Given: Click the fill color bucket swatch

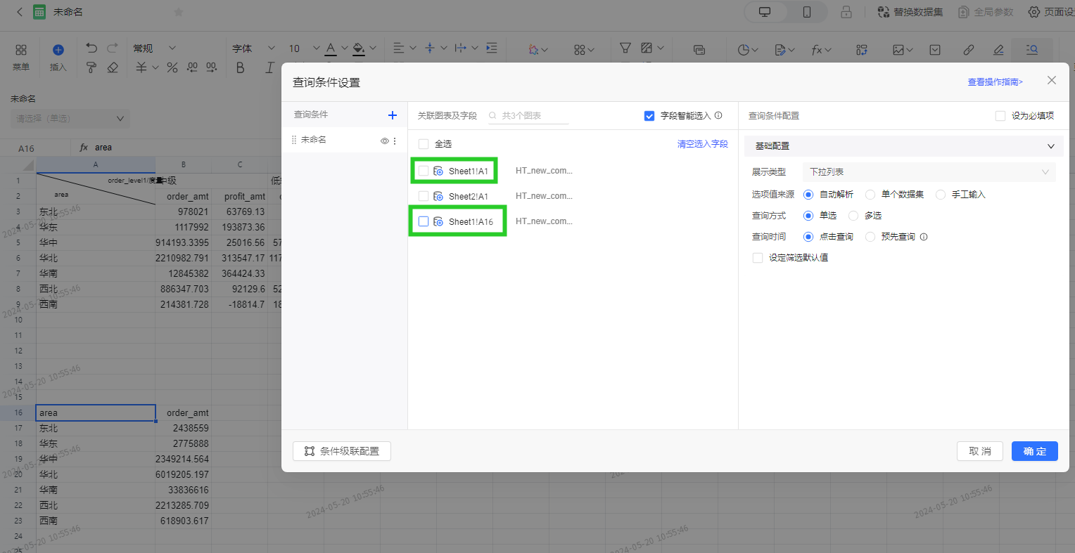Looking at the screenshot, I should pyautogui.click(x=359, y=48).
